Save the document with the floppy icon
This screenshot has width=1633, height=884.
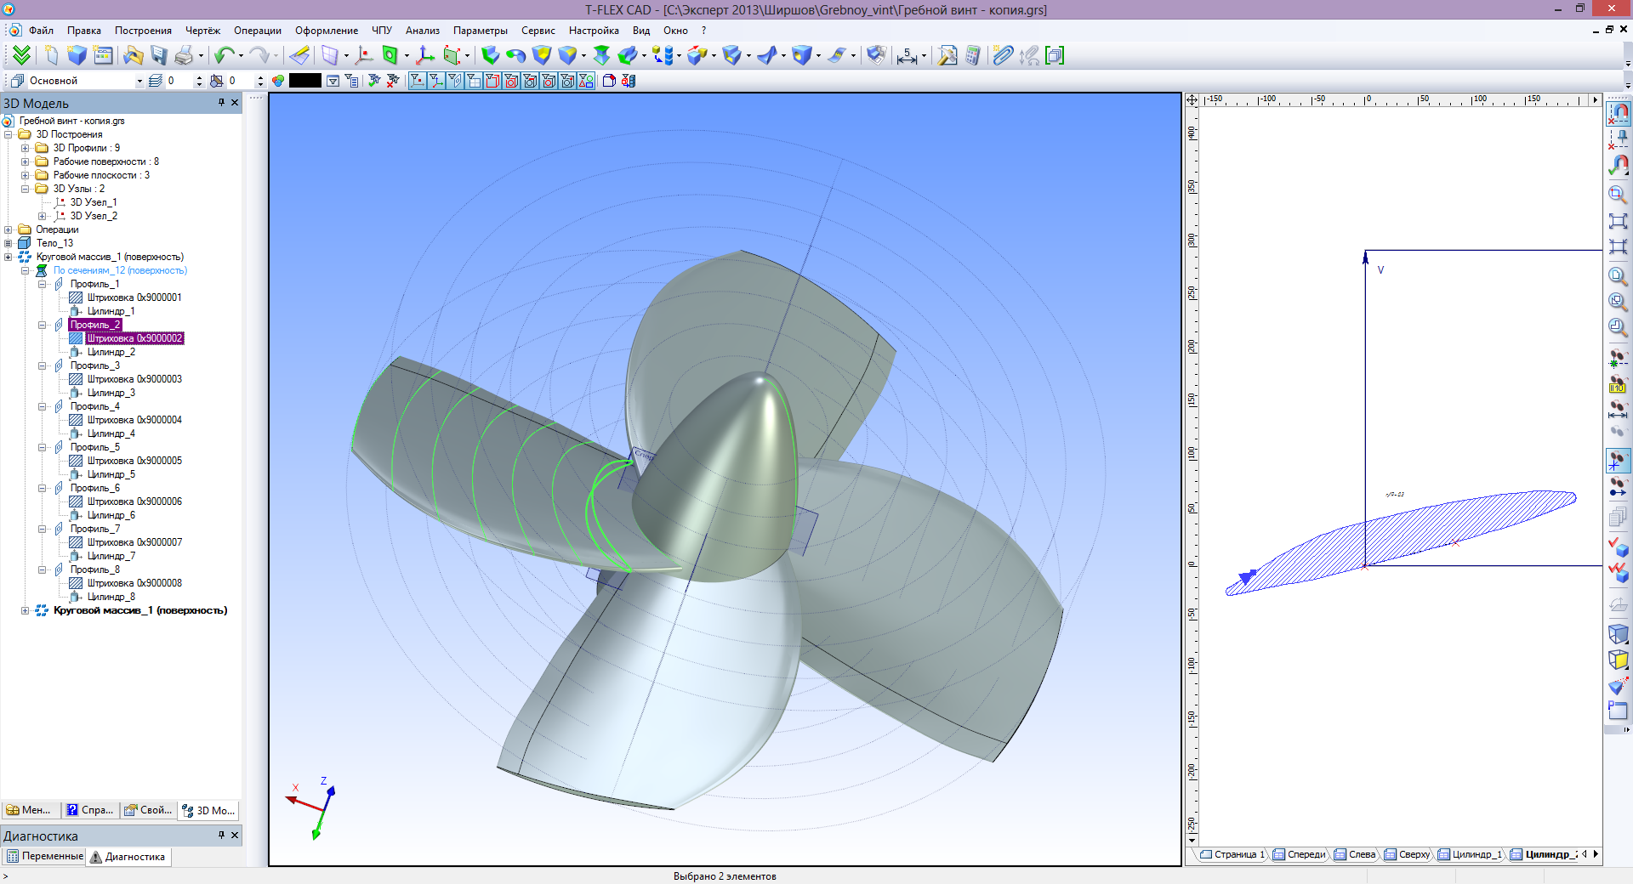point(159,55)
